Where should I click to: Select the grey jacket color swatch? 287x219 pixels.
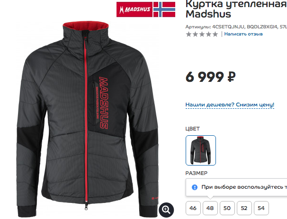pos(201,150)
